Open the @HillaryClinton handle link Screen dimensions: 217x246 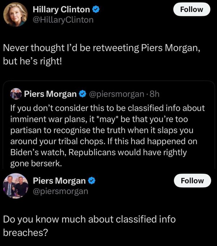[x=63, y=20]
